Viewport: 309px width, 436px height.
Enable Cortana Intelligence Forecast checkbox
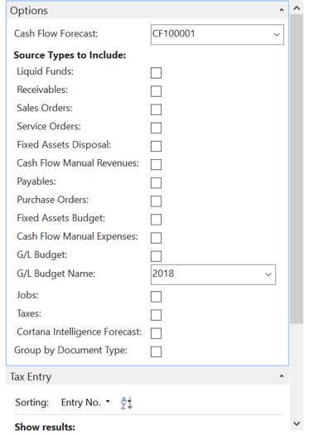[156, 333]
